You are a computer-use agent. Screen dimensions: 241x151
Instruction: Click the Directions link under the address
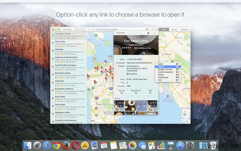(132, 74)
